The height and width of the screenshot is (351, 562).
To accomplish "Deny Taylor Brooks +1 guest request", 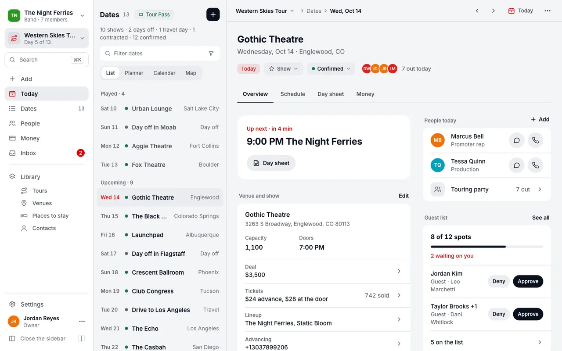I will pos(499,314).
